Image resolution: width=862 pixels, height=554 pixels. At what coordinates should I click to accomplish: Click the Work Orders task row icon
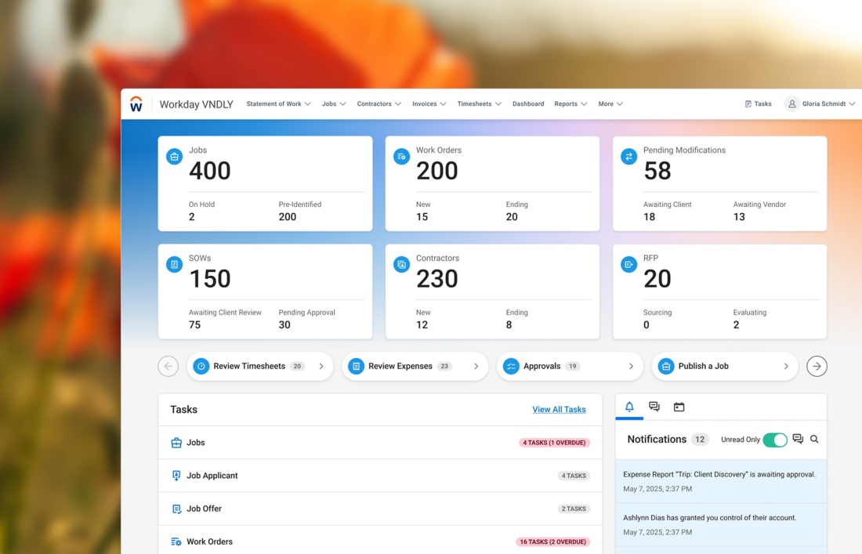point(176,541)
